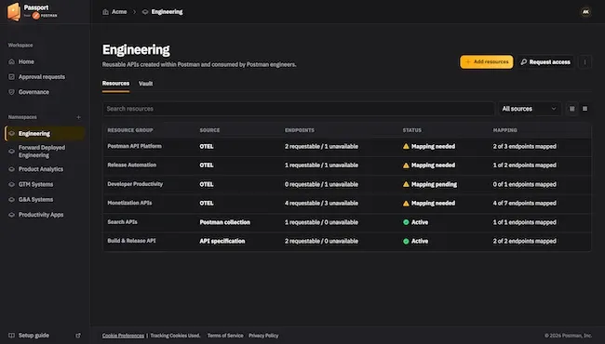This screenshot has height=344, width=605.
Task: Open the Search APIs resource group
Action: [x=122, y=222]
